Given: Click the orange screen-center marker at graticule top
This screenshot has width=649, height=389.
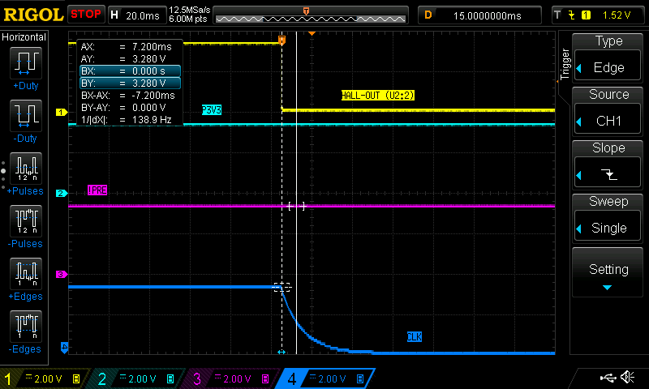Looking at the screenshot, I should pyautogui.click(x=312, y=33).
